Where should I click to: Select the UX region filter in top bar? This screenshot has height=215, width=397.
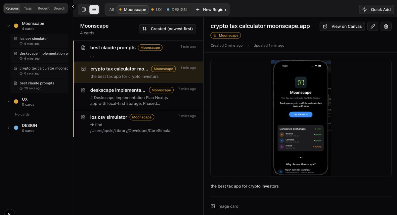point(156,10)
